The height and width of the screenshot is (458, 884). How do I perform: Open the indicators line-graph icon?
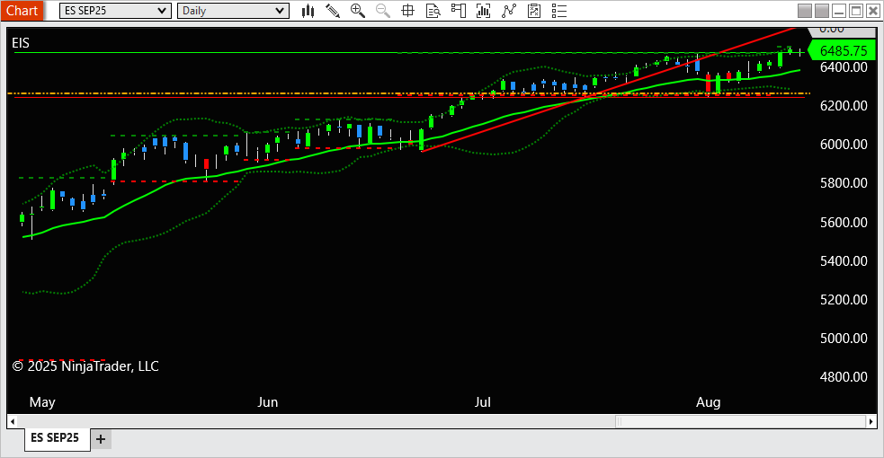coord(508,11)
